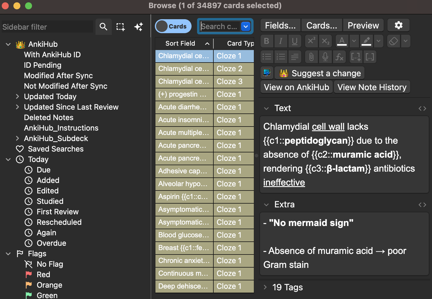432x299 pixels.
Task: Toggle bold formatting button
Action: 266,41
